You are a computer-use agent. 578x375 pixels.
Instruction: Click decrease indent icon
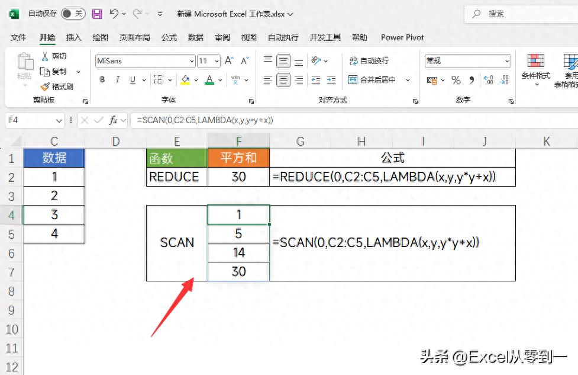pos(316,80)
